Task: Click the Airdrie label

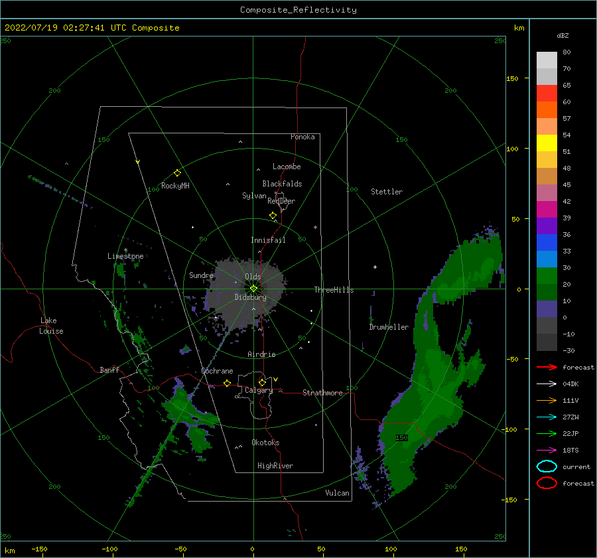Action: click(x=261, y=354)
